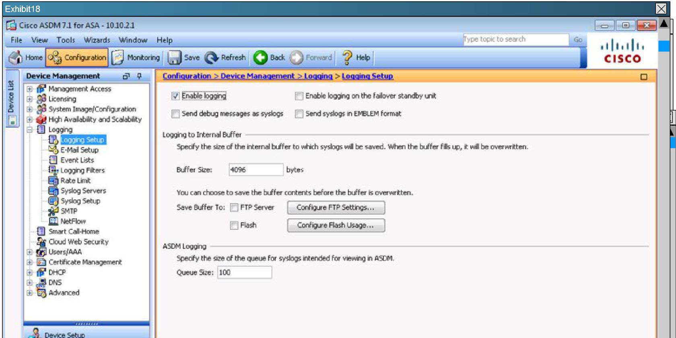This screenshot has height=338, width=676.
Task: Uncheck Enable logging
Action: tap(175, 96)
